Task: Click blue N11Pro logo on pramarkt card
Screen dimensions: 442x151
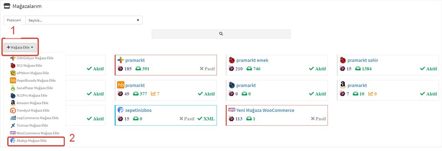Action: [x=232, y=85]
